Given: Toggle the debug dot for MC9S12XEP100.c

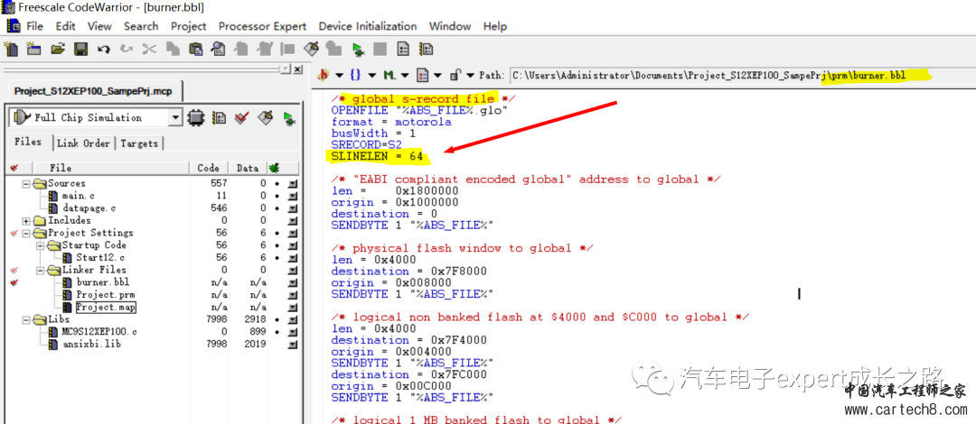Looking at the screenshot, I should click(x=277, y=332).
